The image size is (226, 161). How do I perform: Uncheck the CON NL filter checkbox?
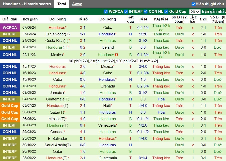146,11
